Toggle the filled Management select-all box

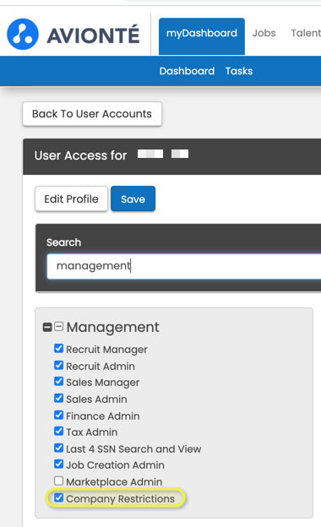pos(47,327)
